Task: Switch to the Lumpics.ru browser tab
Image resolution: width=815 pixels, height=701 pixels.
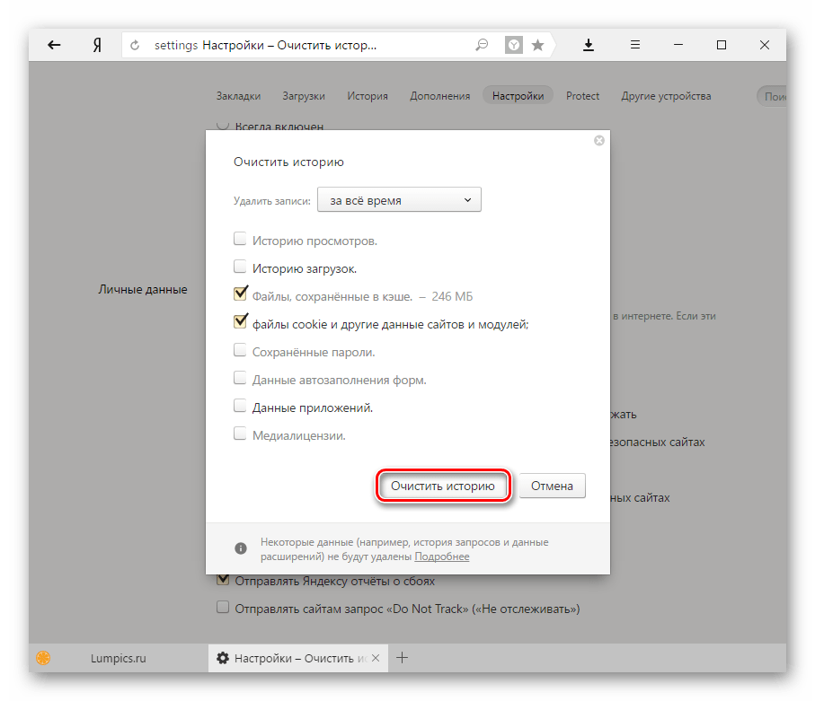Action: click(117, 658)
